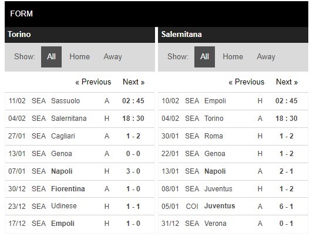Click Verona in Salernitana's 31/12 match

tap(216, 224)
